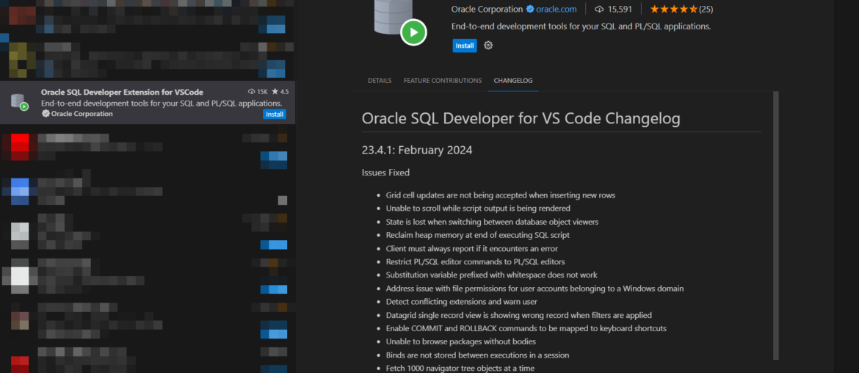Open the oracle.com publisher link

556,9
